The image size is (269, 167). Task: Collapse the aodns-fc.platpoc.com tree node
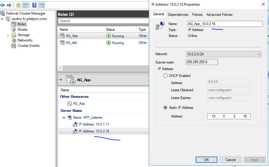tap(2, 19)
